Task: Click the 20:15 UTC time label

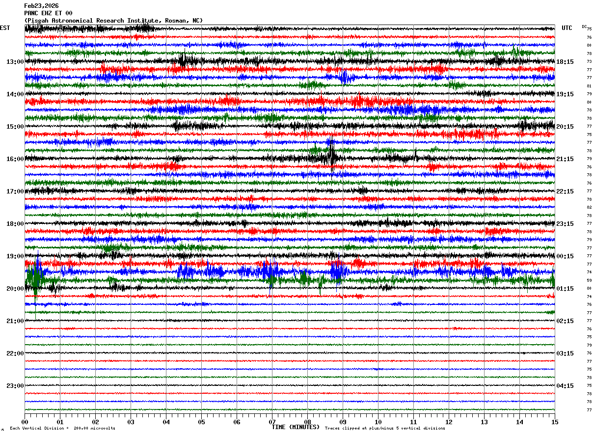Action: point(565,127)
